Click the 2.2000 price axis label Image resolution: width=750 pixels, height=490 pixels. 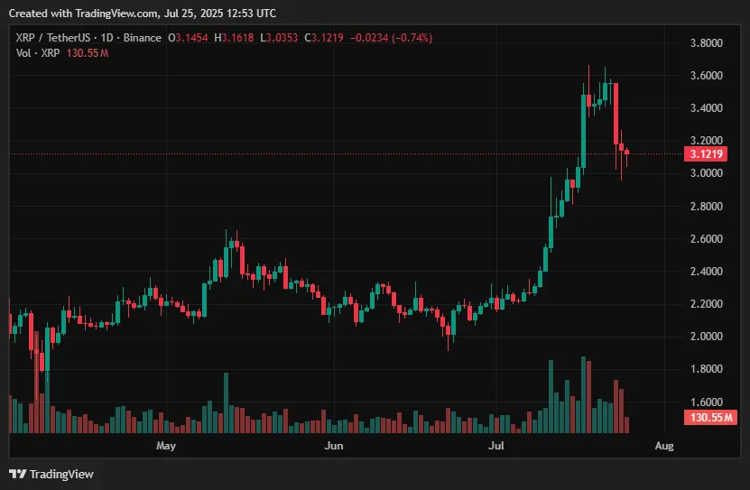click(706, 304)
